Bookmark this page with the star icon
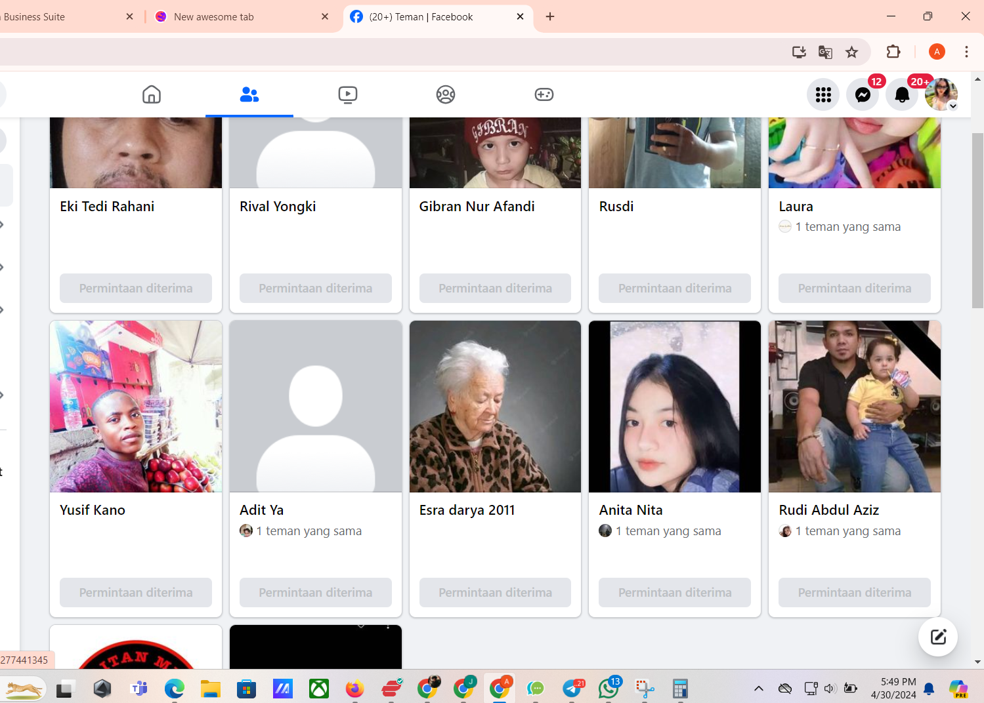The image size is (984, 703). 852,52
